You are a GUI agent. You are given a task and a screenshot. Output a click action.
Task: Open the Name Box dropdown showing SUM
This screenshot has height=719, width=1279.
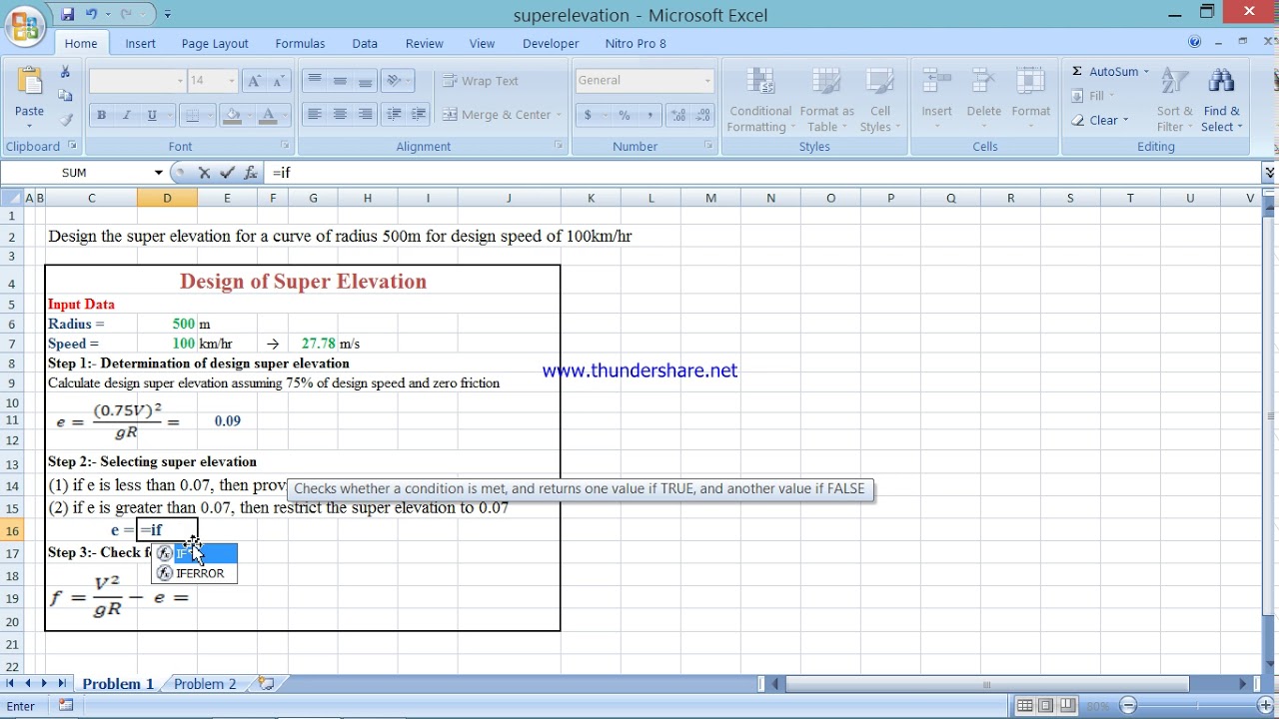pos(158,173)
